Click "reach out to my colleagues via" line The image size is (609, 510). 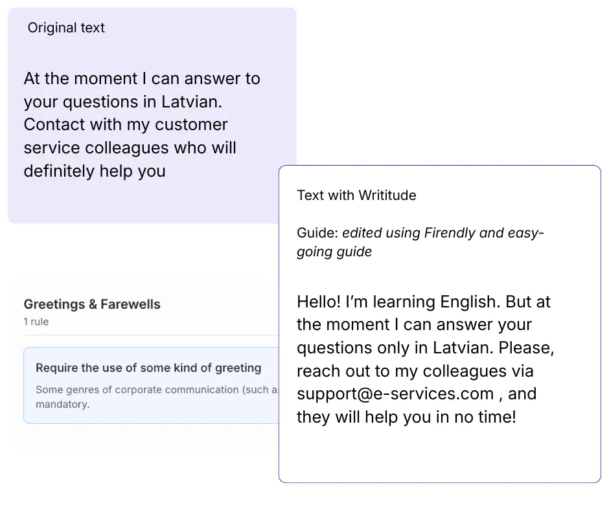click(x=415, y=371)
